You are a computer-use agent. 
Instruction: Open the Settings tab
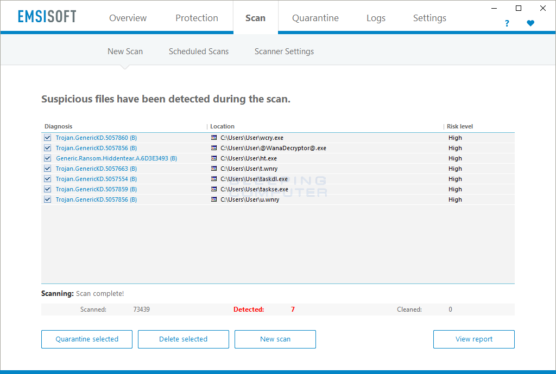pos(429,18)
